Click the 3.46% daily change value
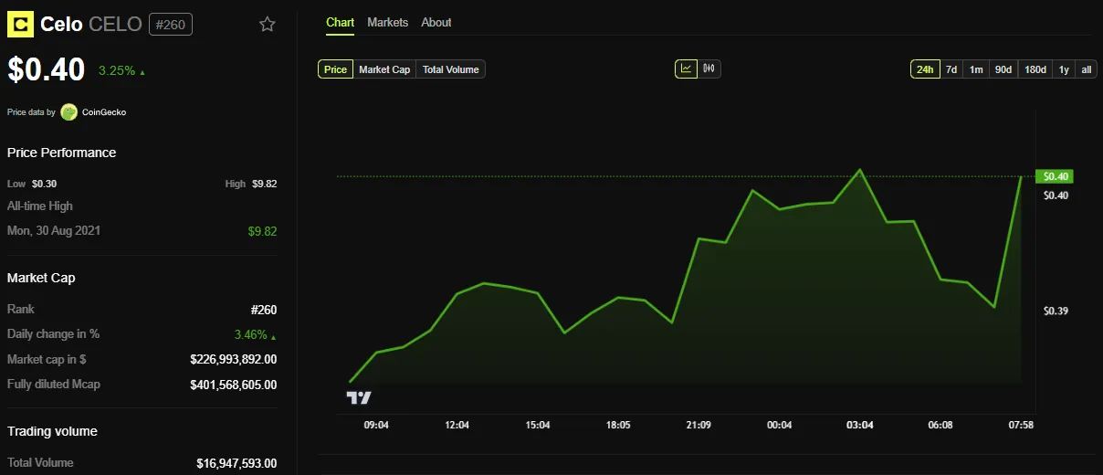 [x=257, y=335]
